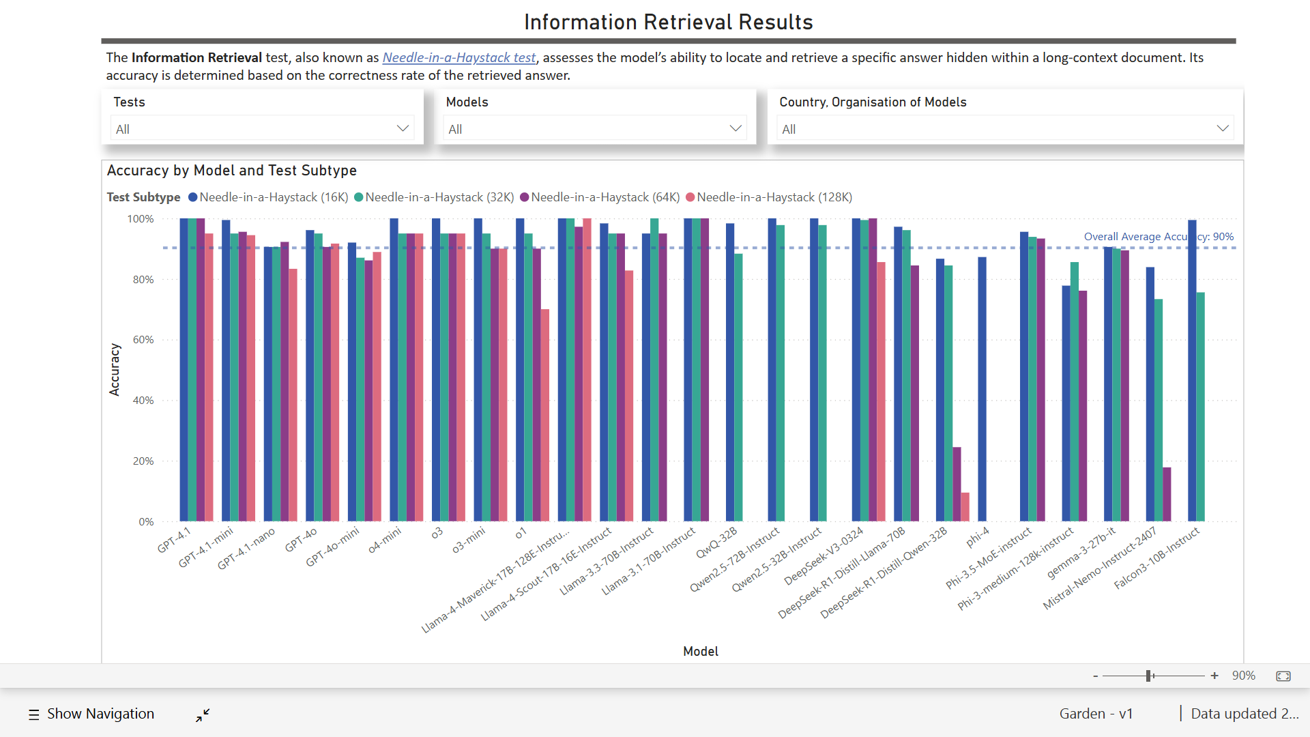Image resolution: width=1310 pixels, height=737 pixels.
Task: Click the o4-mini axis label
Action: [x=385, y=540]
